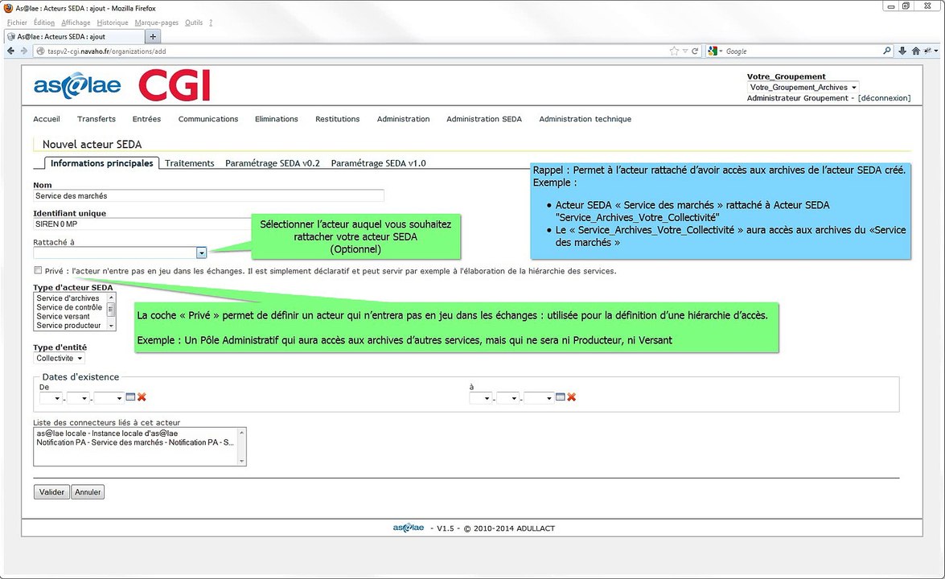
Task: Click the Annuler button
Action: point(88,492)
